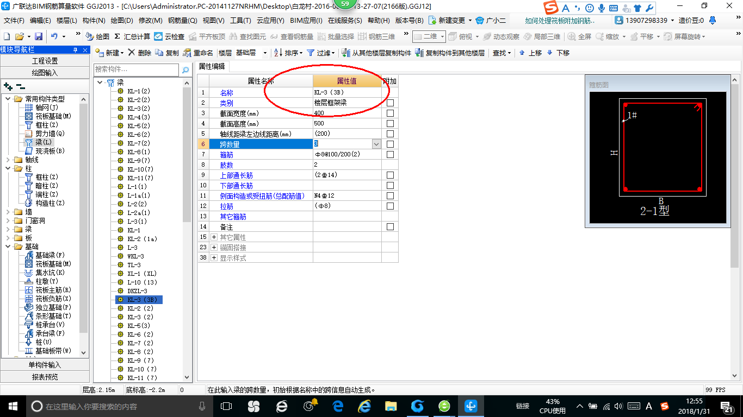Expand 显示样式 property group
743x417 pixels.
[214, 258]
